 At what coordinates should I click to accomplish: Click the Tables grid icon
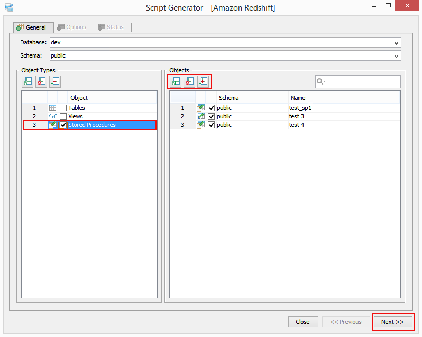52,108
